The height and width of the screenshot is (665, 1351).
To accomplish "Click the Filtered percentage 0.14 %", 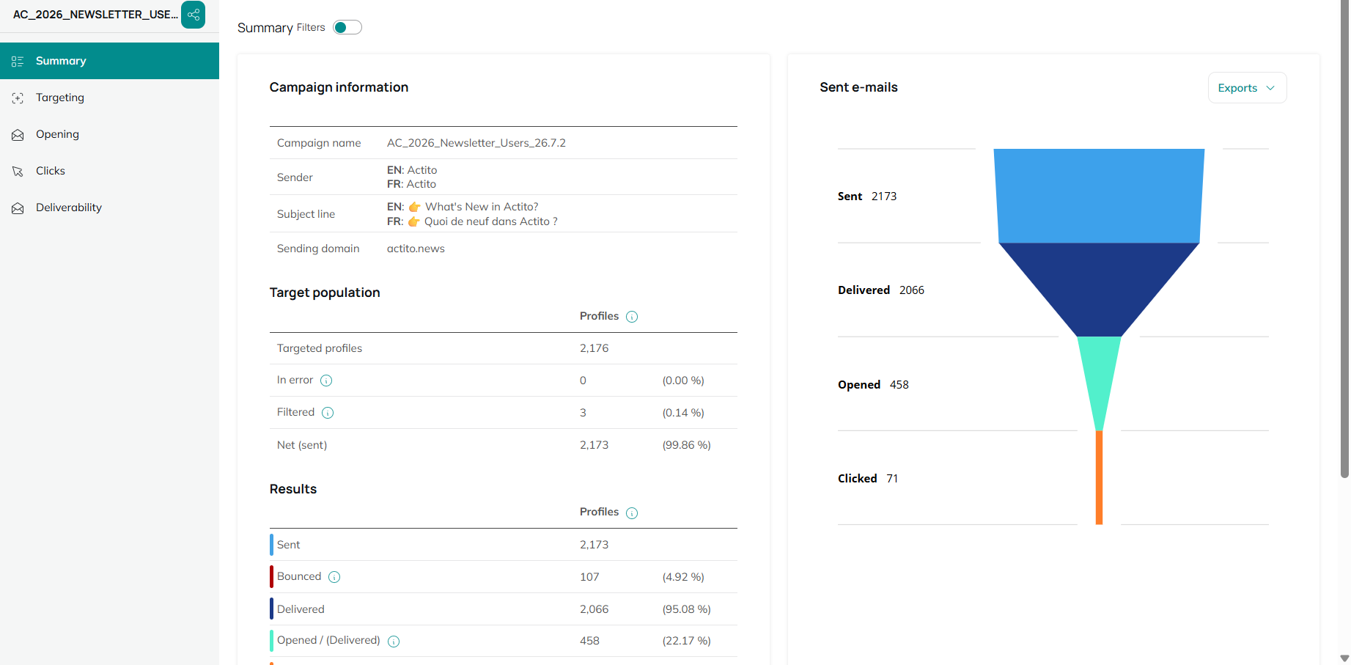I will [683, 413].
